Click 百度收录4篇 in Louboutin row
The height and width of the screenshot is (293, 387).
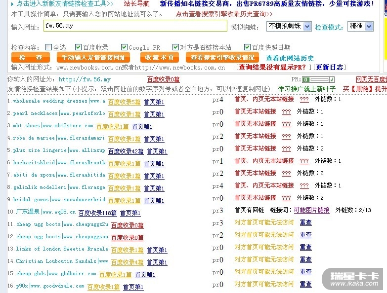tap(127, 262)
